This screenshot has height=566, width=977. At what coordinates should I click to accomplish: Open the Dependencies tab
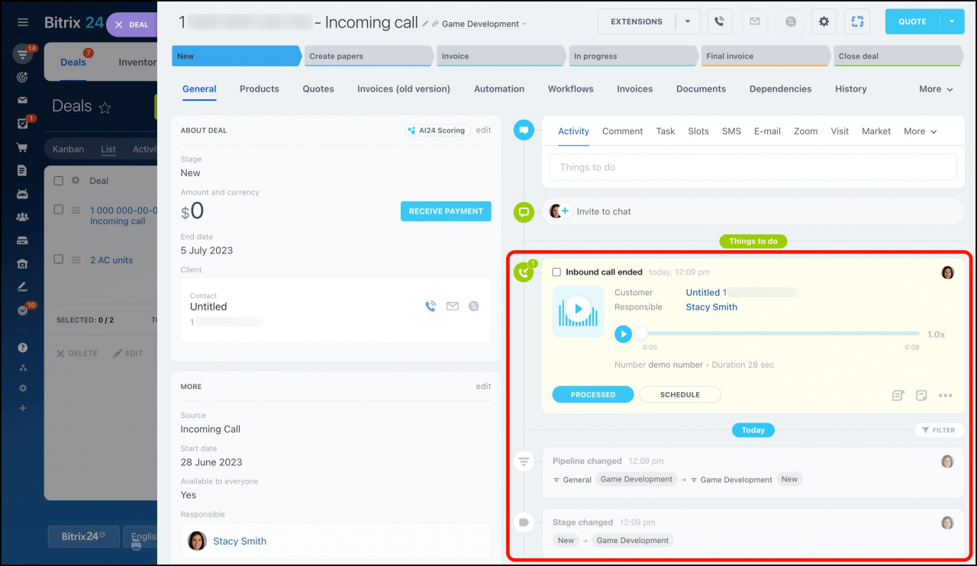tap(780, 88)
